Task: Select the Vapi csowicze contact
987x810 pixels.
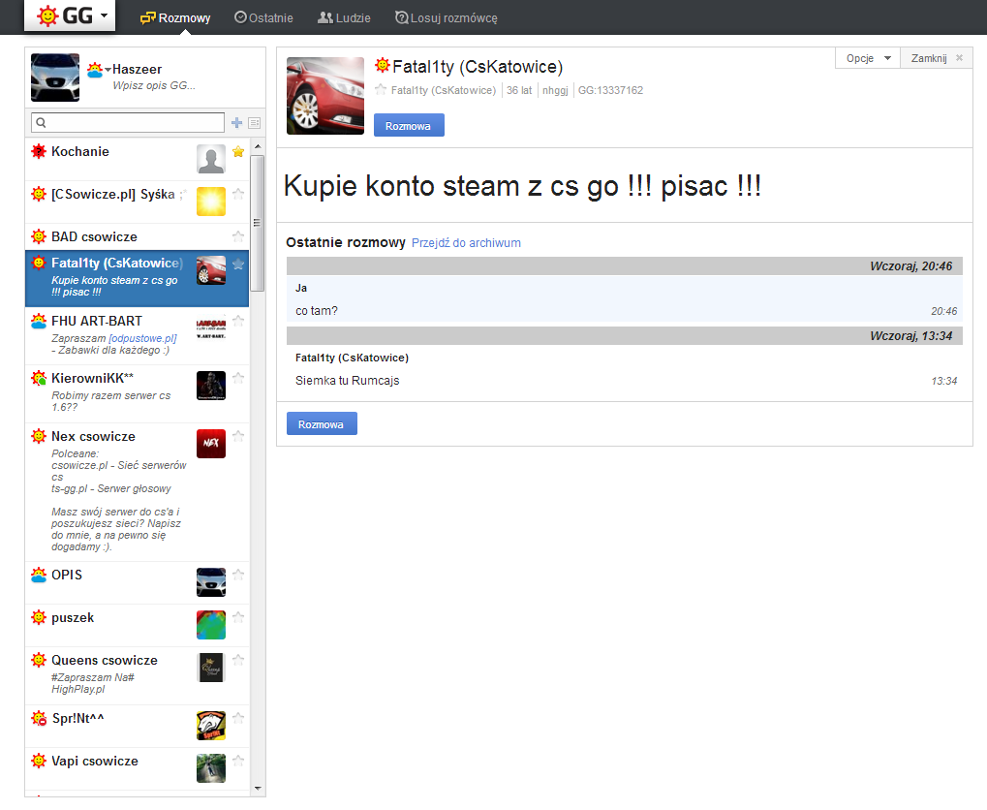Action: [138, 769]
